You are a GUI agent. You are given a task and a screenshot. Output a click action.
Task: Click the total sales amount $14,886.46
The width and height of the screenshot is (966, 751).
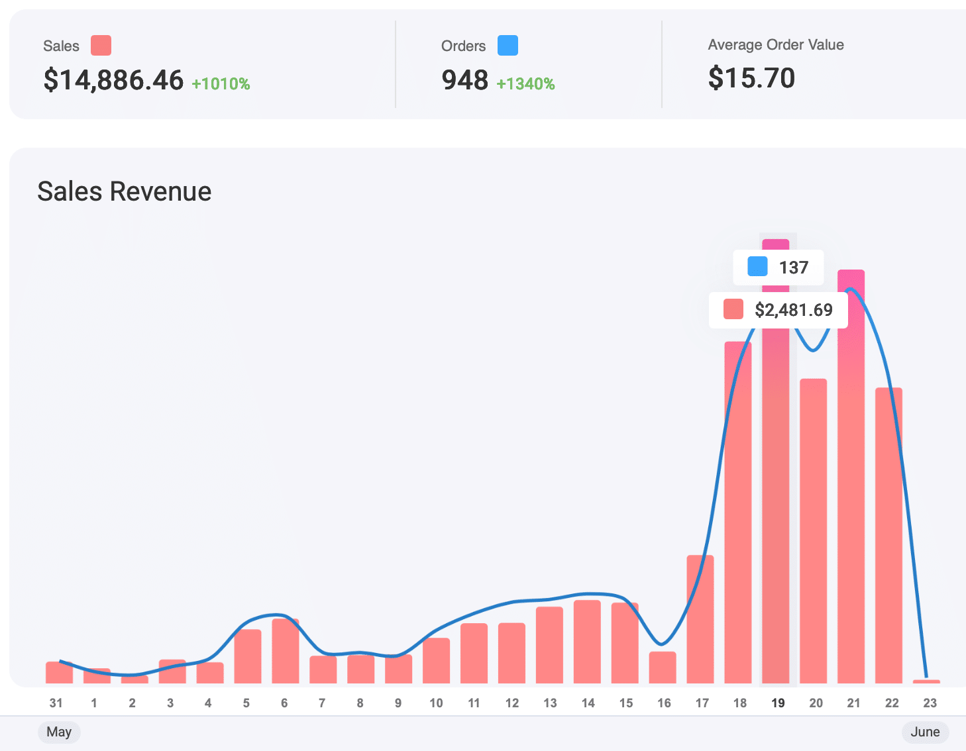pos(113,80)
